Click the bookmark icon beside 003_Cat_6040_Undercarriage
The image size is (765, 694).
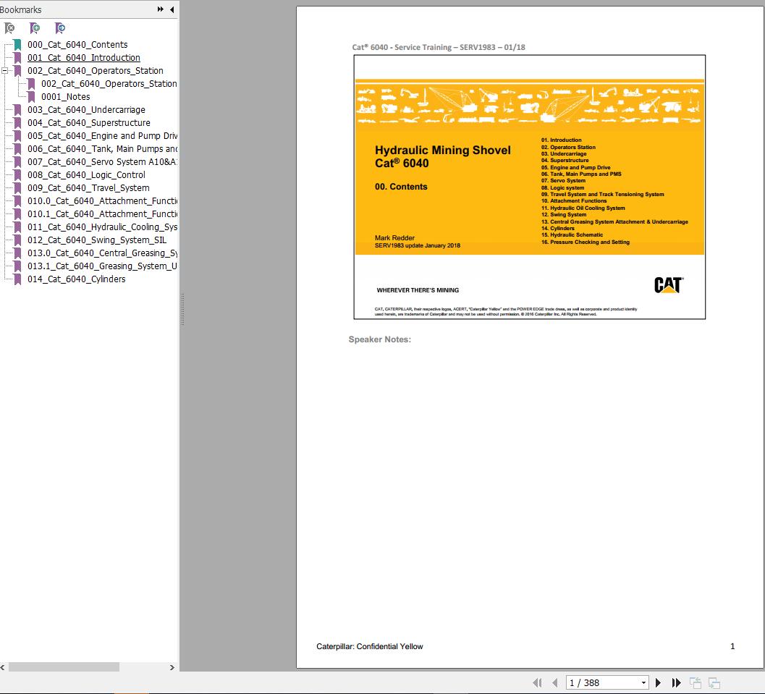17,110
